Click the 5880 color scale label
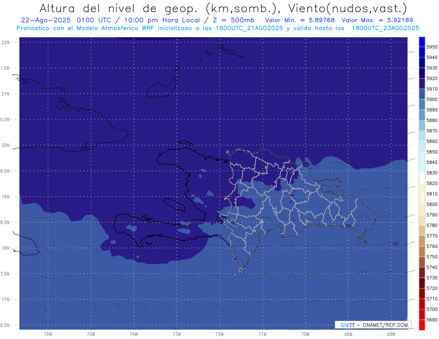The width and height of the screenshot is (439, 339). 432,120
